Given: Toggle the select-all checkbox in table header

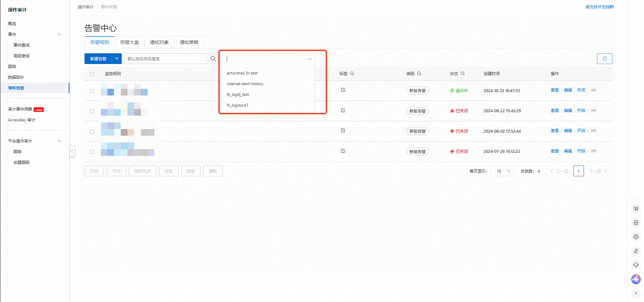Looking at the screenshot, I should [92, 74].
